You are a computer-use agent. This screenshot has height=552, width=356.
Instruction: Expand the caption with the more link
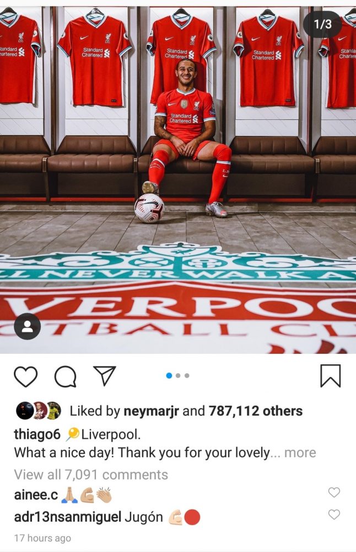click(x=300, y=453)
